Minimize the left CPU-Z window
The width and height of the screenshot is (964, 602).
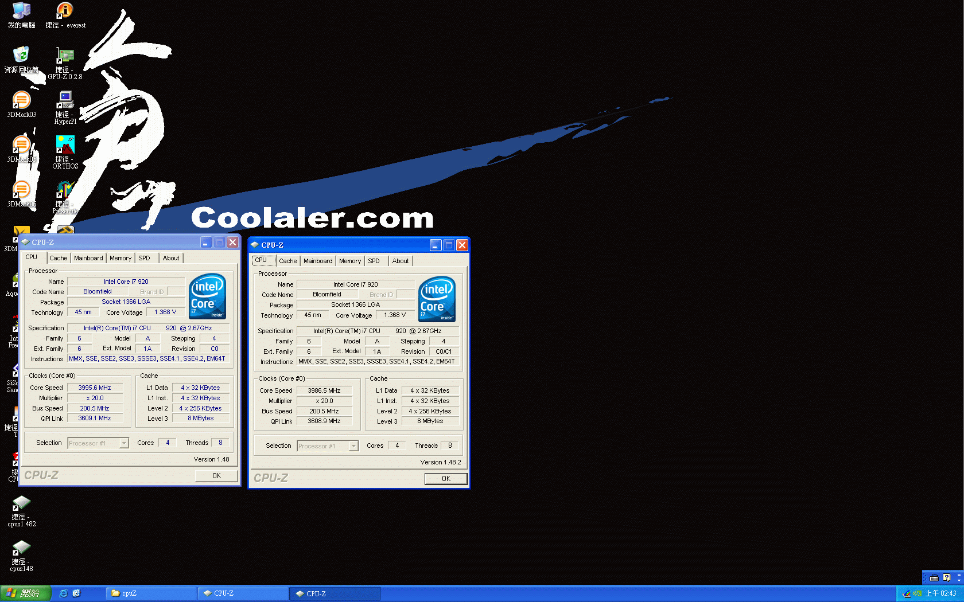coord(206,243)
